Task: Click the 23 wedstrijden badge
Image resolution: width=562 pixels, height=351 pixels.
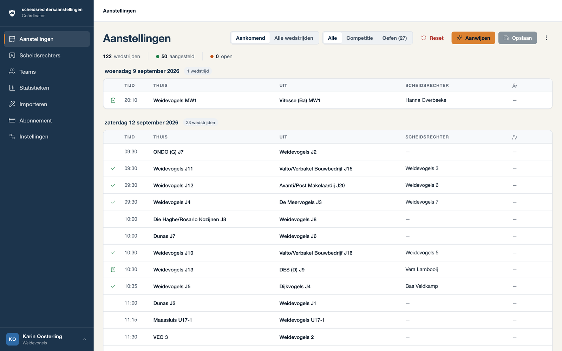Action: (x=200, y=122)
